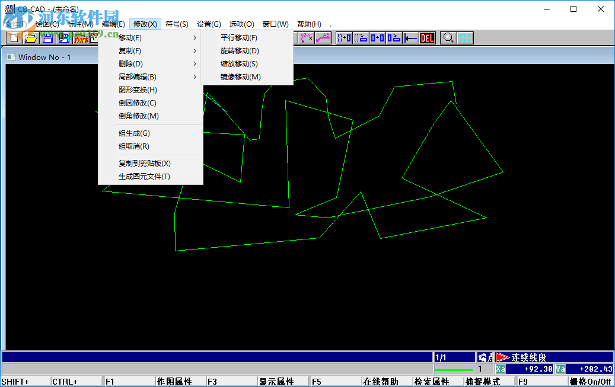Viewport: 615px width, 387px height.
Task: Click the left-arrow backspace toolbar icon
Action: tap(411, 37)
